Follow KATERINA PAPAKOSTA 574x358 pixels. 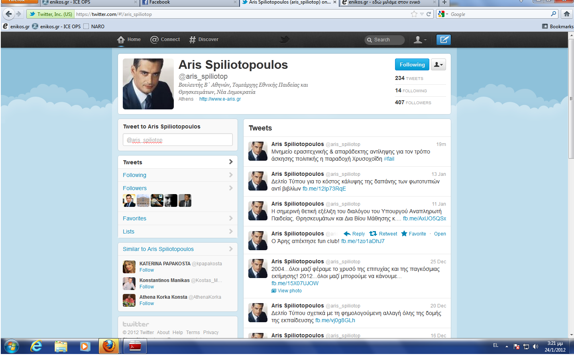click(147, 270)
